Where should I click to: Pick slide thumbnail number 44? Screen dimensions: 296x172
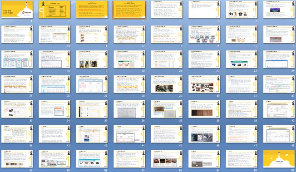pyautogui.click(x=129, y=134)
